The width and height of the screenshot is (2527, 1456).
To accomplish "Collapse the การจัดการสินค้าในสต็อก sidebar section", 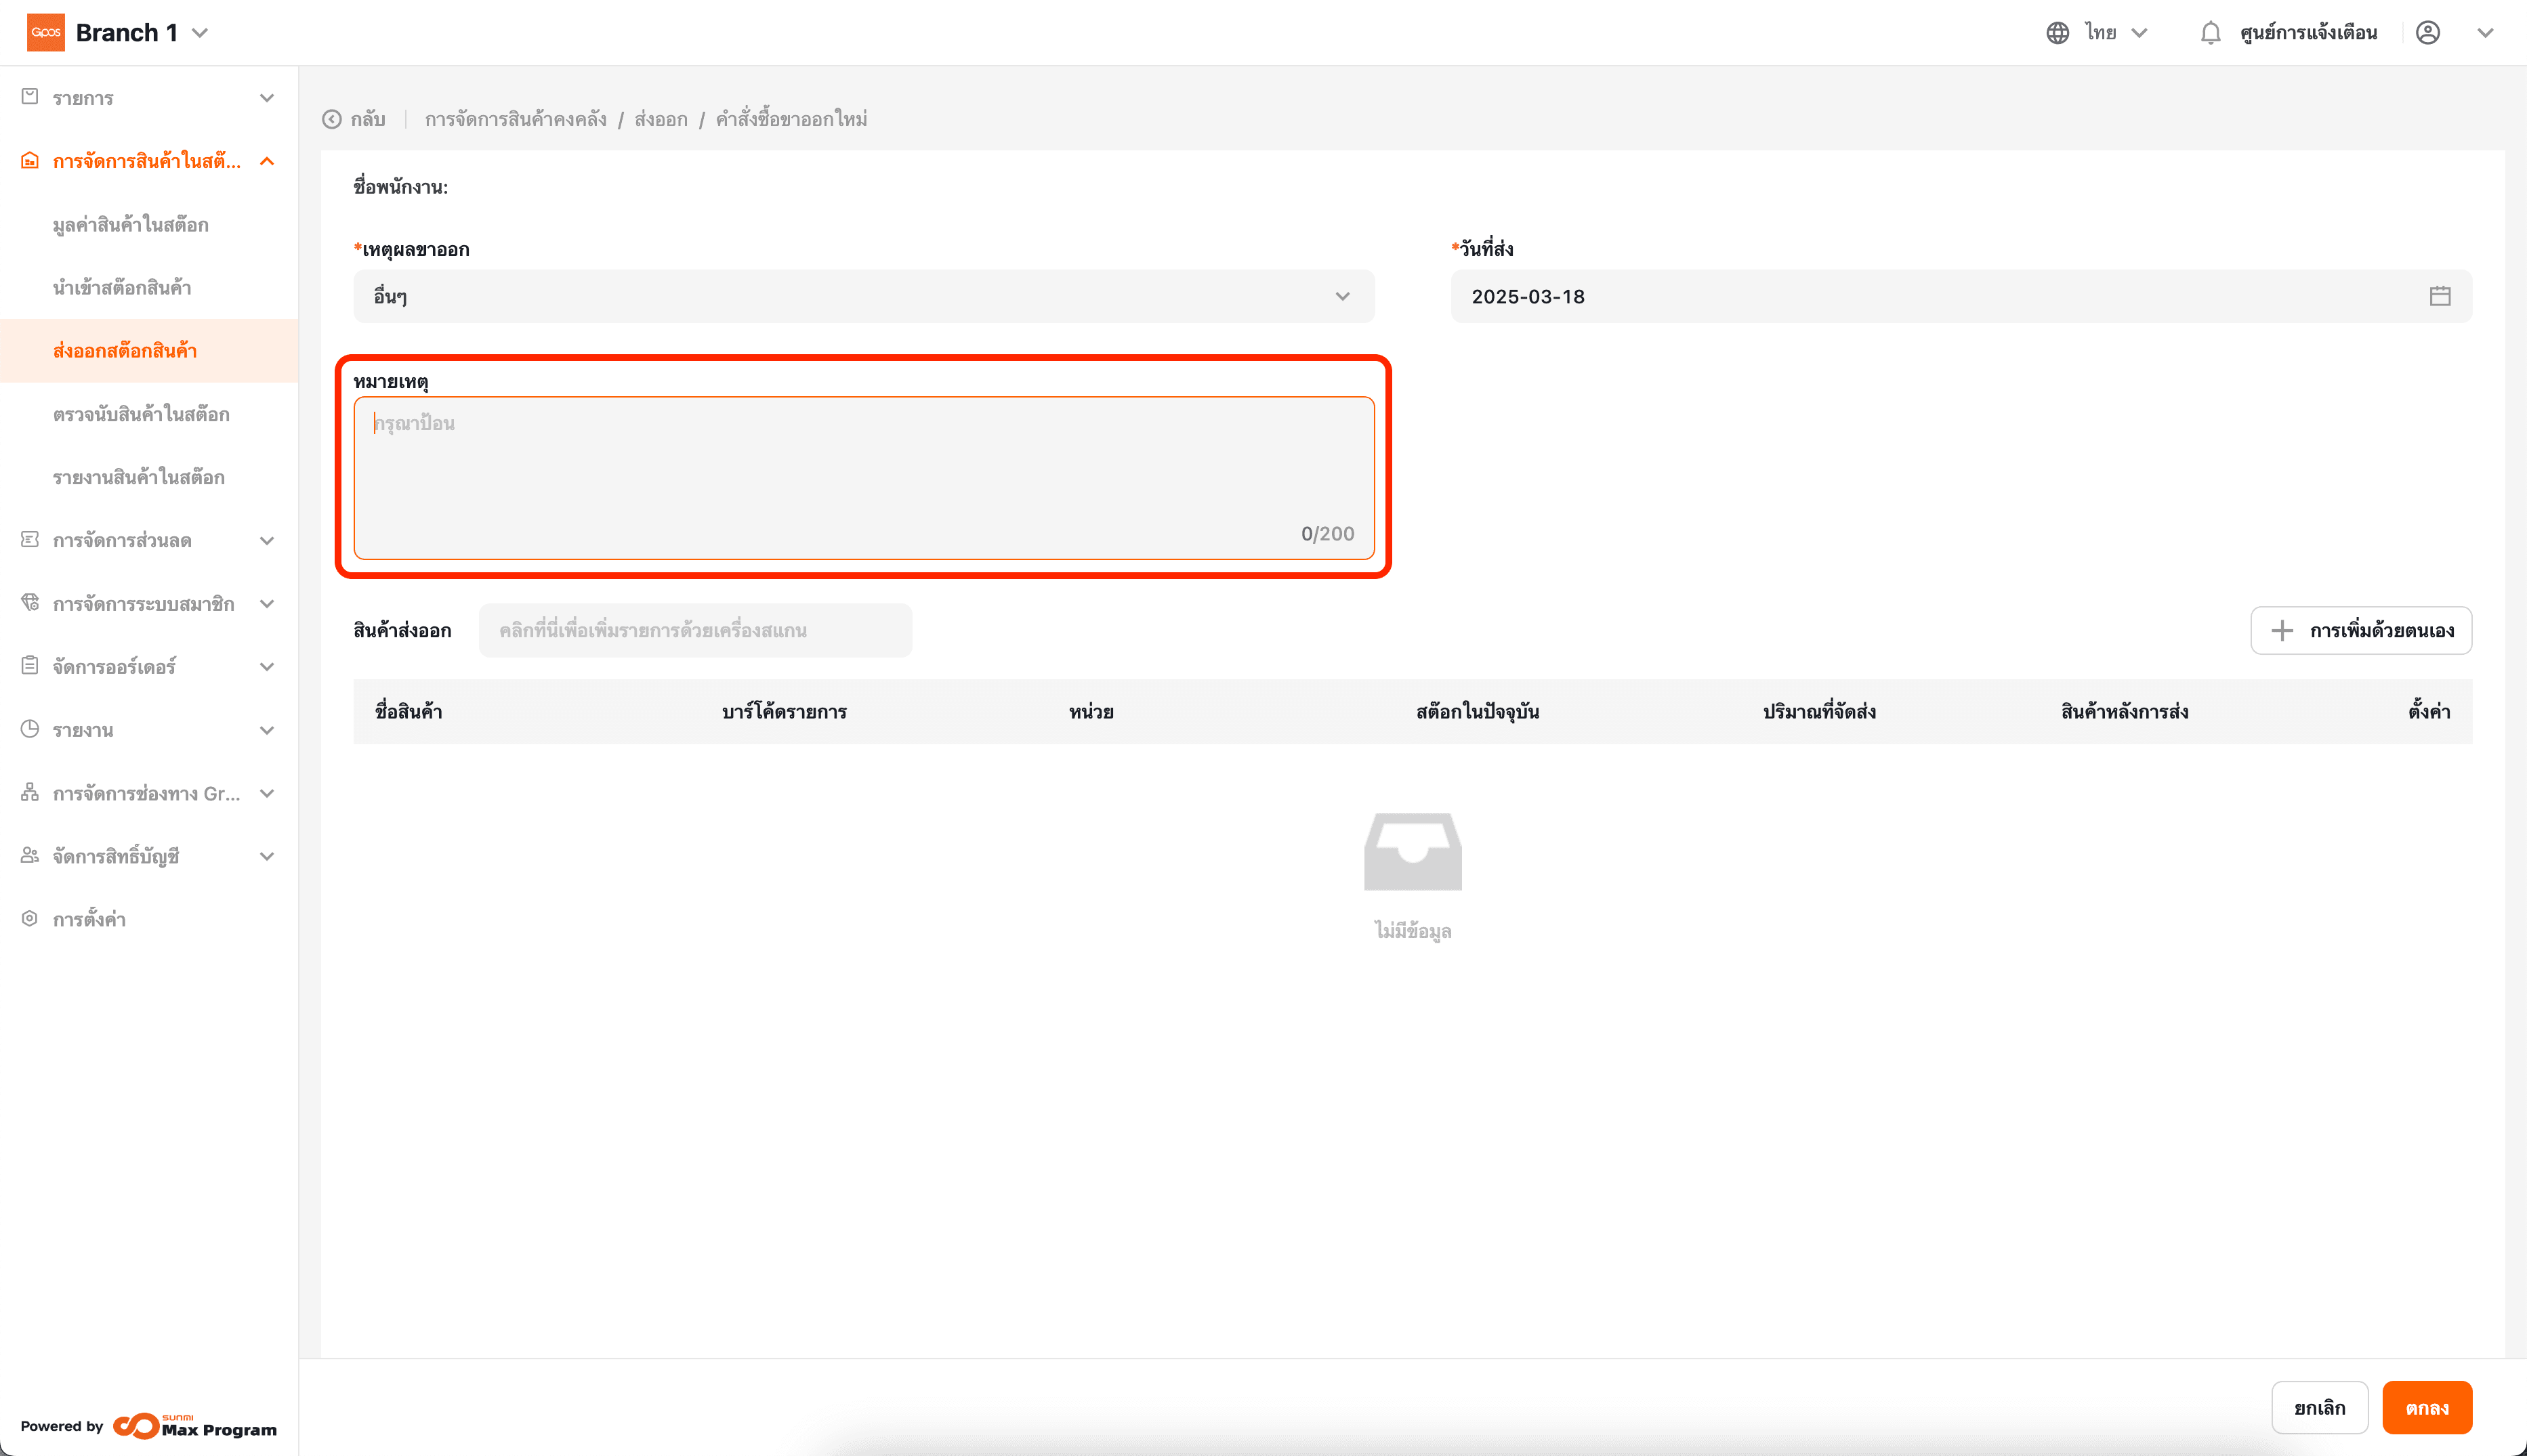I will point(266,161).
